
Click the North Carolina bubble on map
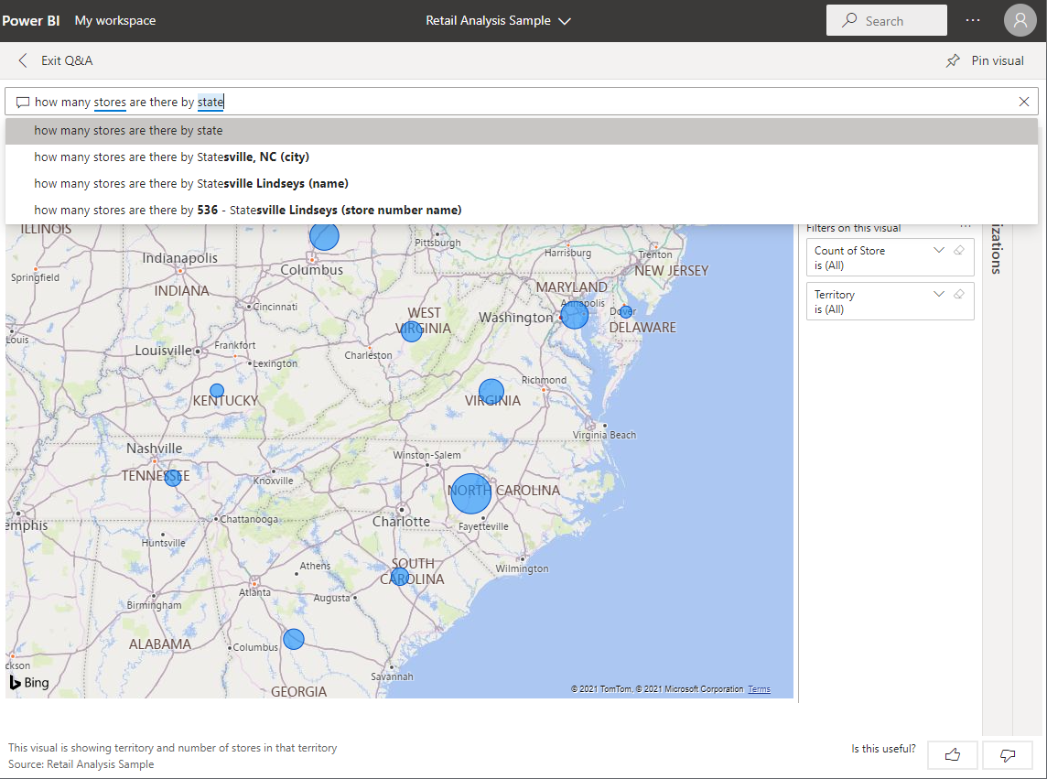[470, 493]
